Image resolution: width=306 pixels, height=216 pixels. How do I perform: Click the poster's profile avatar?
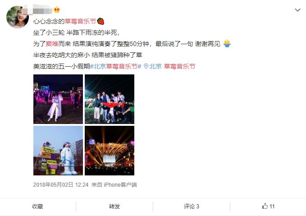tap(18, 17)
